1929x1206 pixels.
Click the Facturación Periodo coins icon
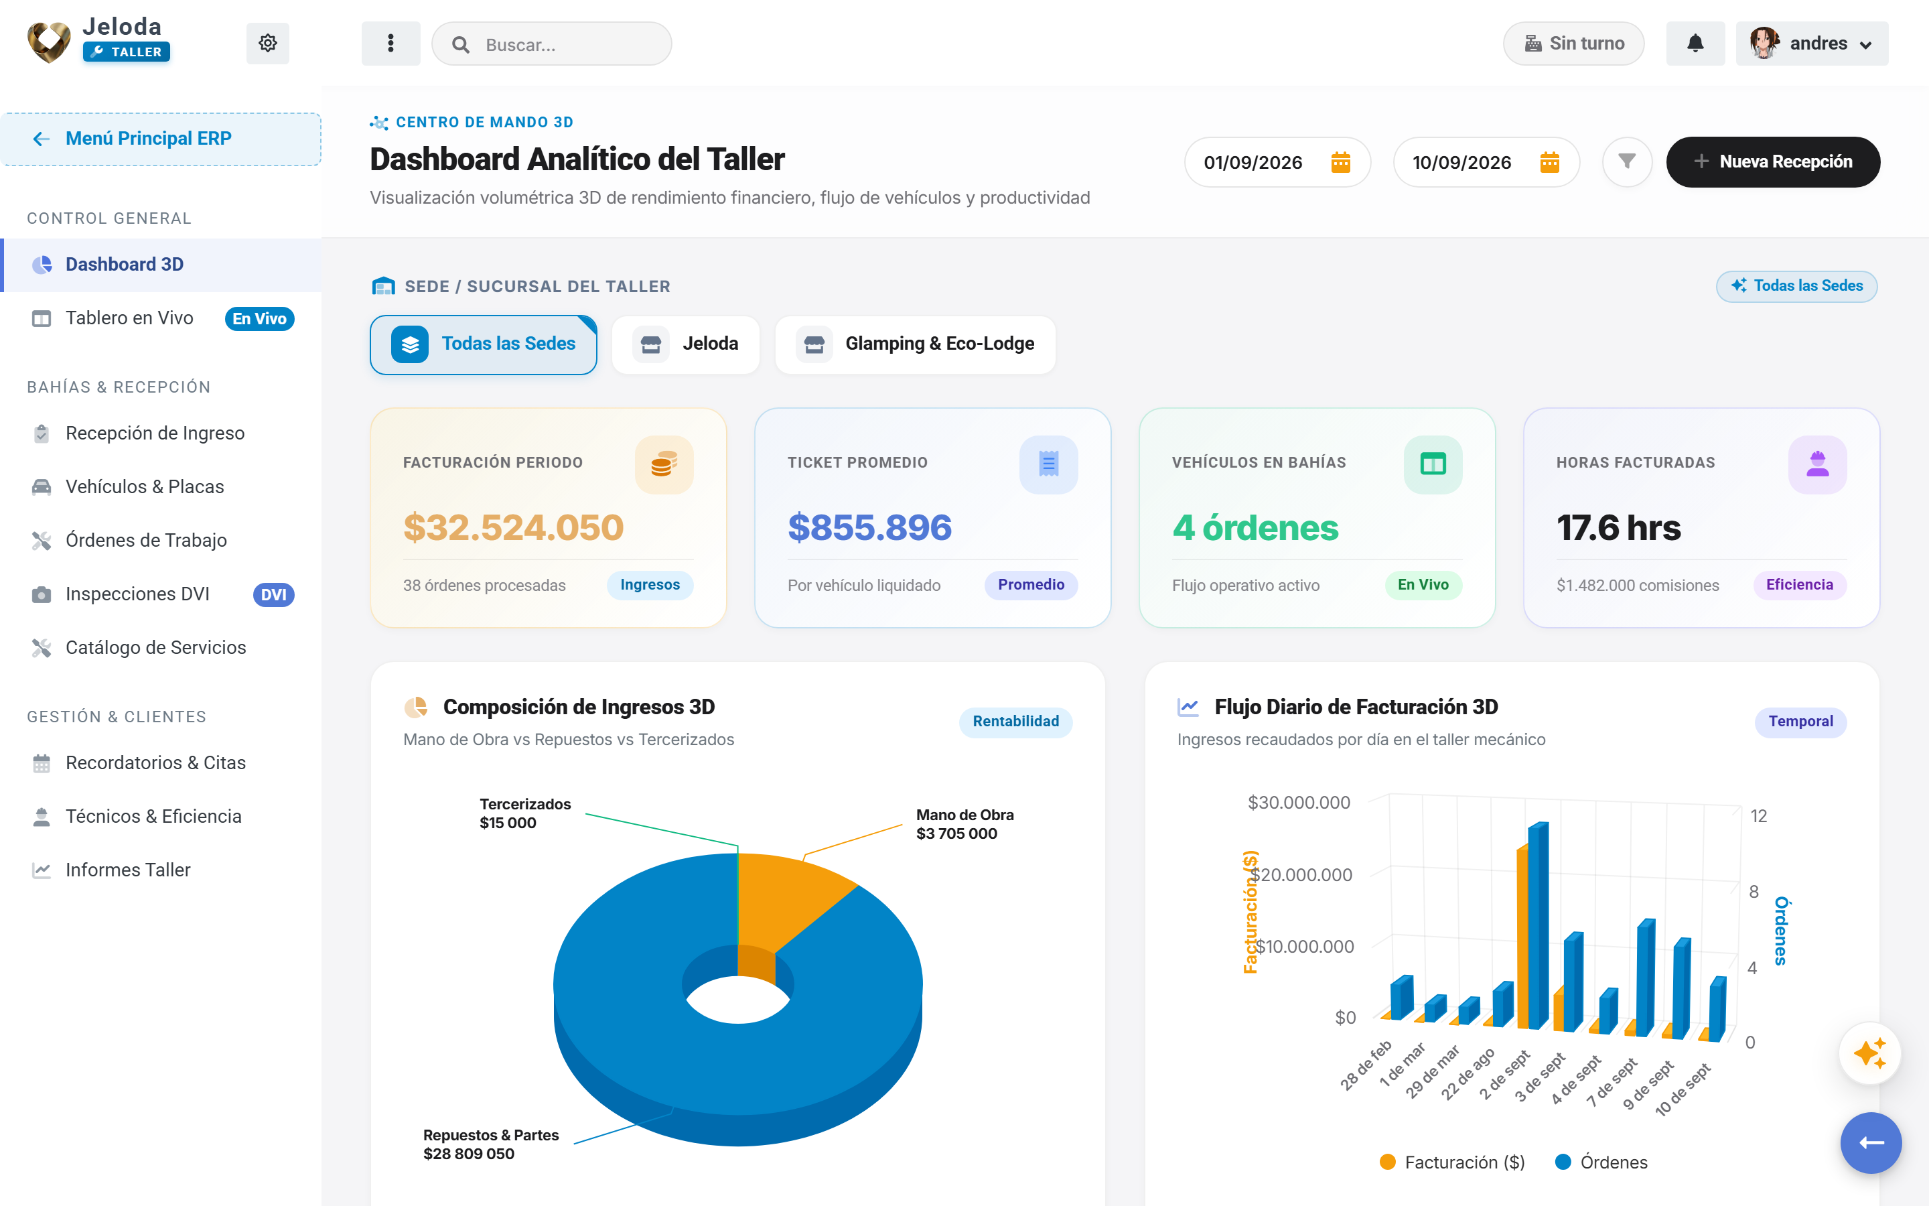664,464
